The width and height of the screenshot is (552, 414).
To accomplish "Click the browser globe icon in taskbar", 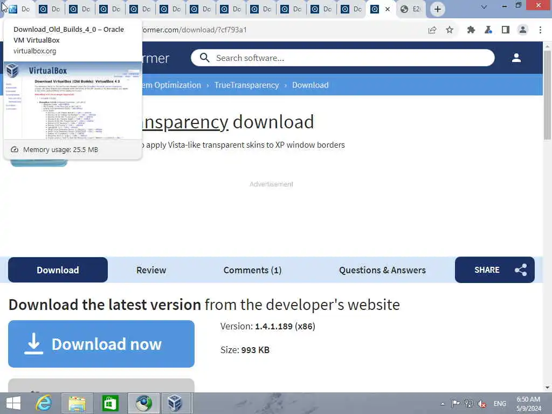I will [143, 403].
